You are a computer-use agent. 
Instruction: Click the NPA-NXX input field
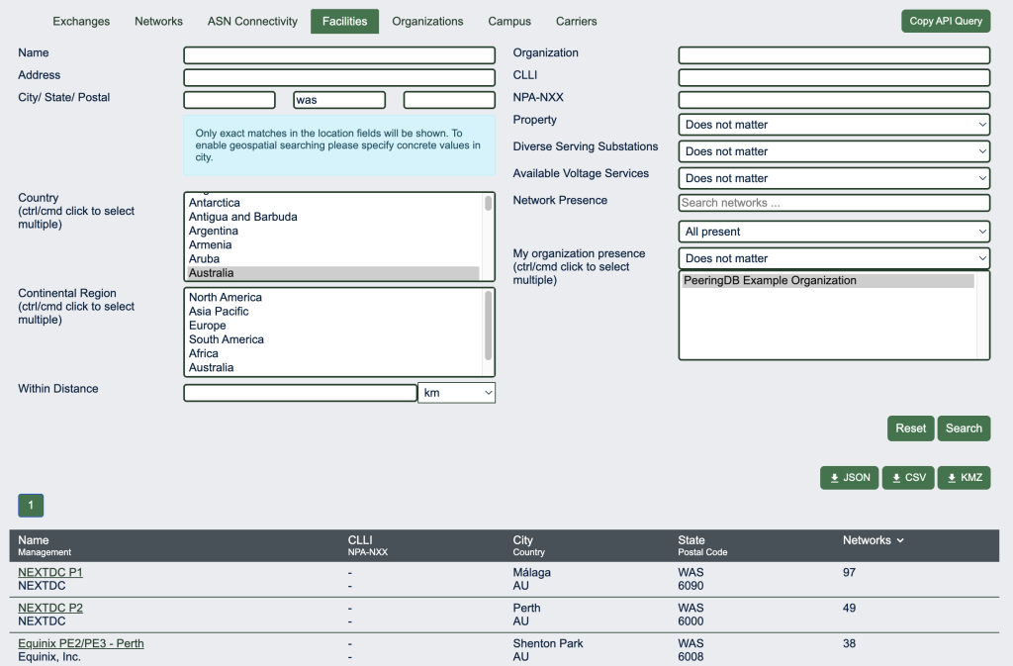tap(834, 100)
